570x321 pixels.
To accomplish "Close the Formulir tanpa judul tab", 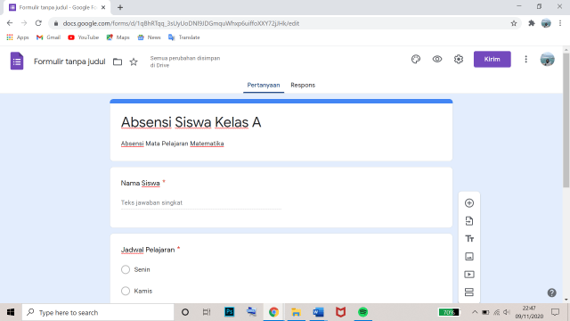I will [x=103, y=7].
